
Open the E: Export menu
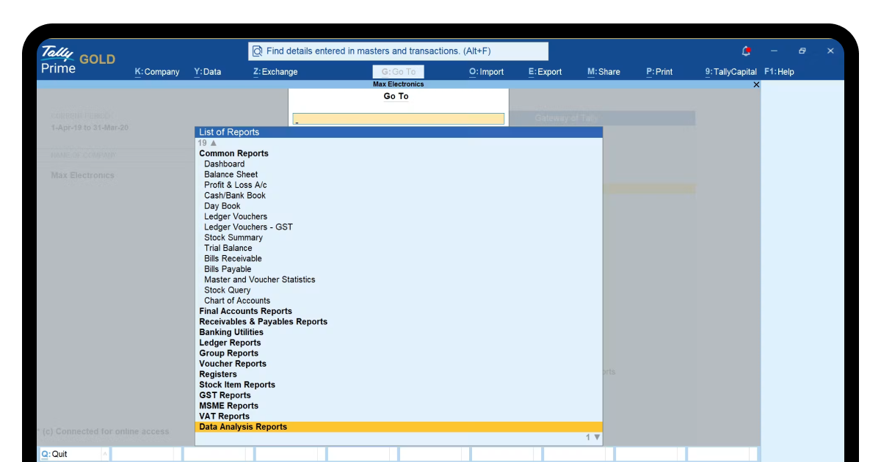coord(545,72)
